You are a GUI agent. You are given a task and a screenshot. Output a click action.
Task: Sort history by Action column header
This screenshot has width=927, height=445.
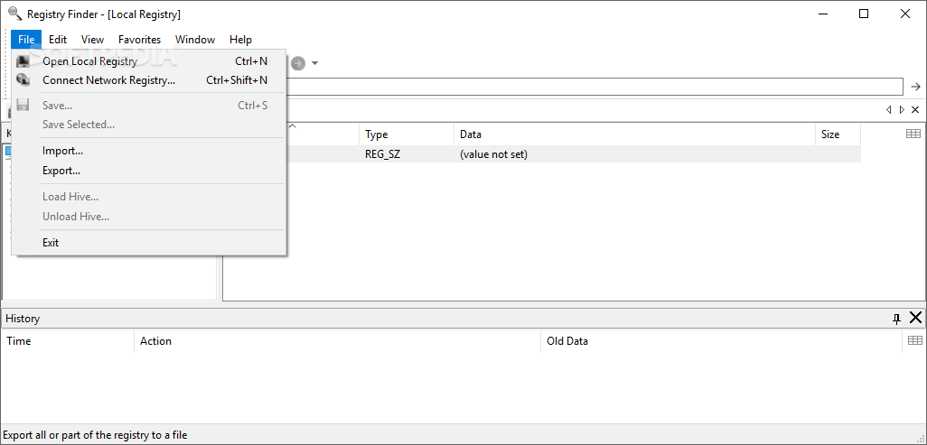tap(337, 341)
